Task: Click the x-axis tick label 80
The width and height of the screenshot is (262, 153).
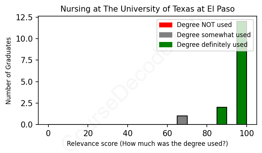Action: (207, 134)
